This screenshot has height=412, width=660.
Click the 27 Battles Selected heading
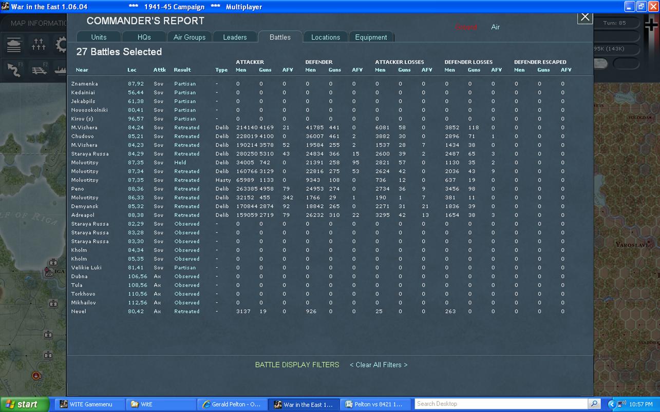119,52
